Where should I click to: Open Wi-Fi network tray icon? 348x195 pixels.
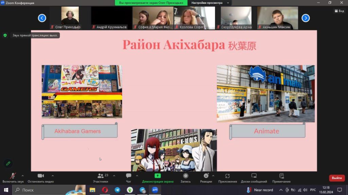(300, 190)
